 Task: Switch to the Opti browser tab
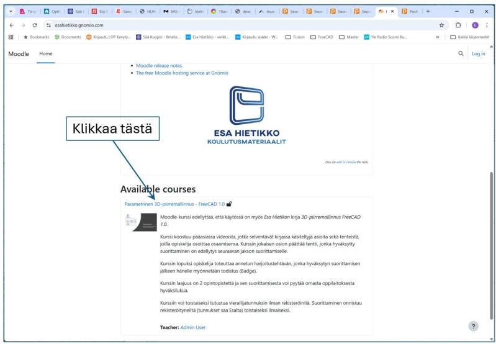[52, 11]
